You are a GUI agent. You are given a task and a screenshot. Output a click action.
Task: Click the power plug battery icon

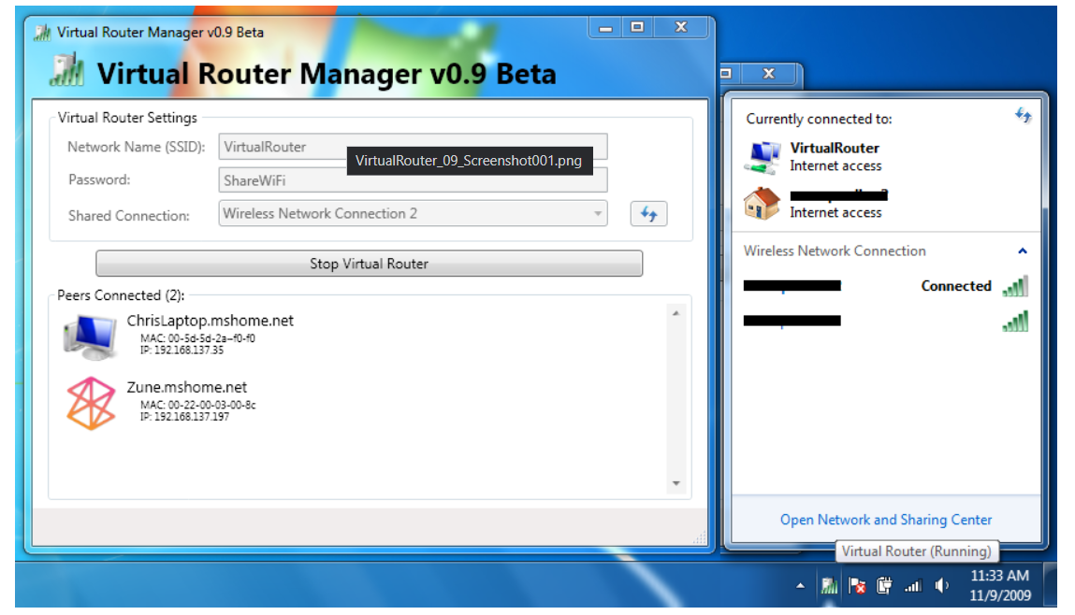[884, 586]
